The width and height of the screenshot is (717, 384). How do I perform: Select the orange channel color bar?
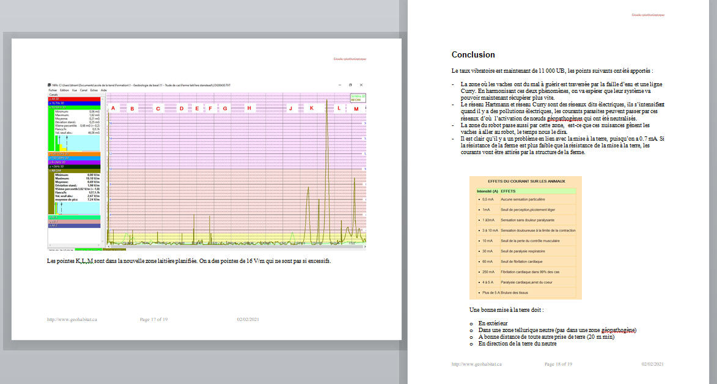77,153
